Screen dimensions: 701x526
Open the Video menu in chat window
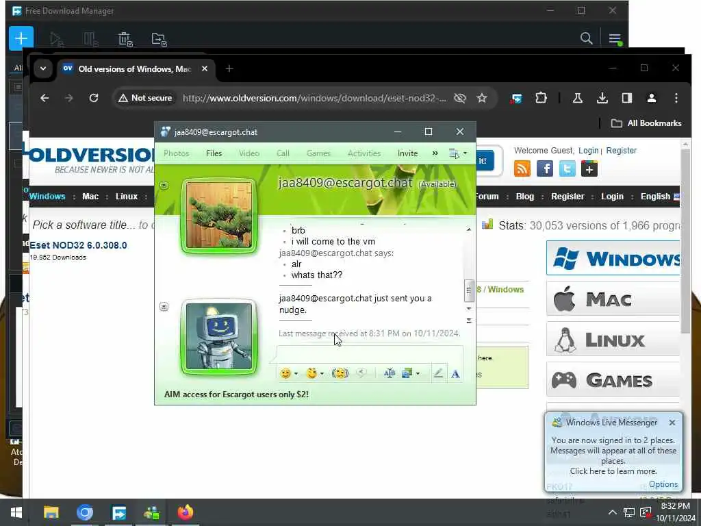(x=249, y=153)
